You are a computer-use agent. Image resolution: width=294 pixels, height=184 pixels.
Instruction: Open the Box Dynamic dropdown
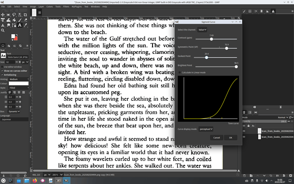[14, 111]
